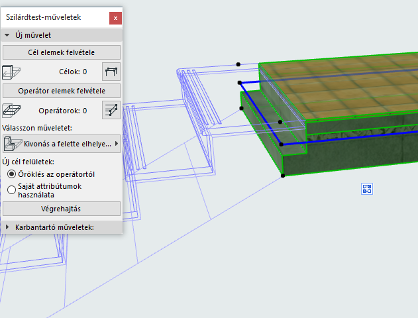This screenshot has height=318, width=418.
Task: Click the bottom corner node of the slab
Action: pyautogui.click(x=283, y=176)
